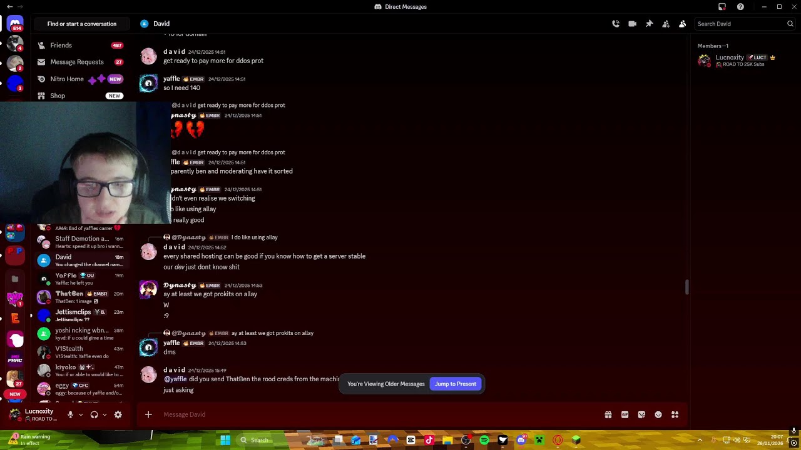This screenshot has width=801, height=450.
Task: Open the sticker picker
Action: [x=641, y=414]
